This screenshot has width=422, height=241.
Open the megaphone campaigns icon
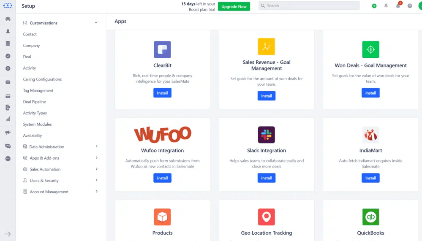point(8,133)
